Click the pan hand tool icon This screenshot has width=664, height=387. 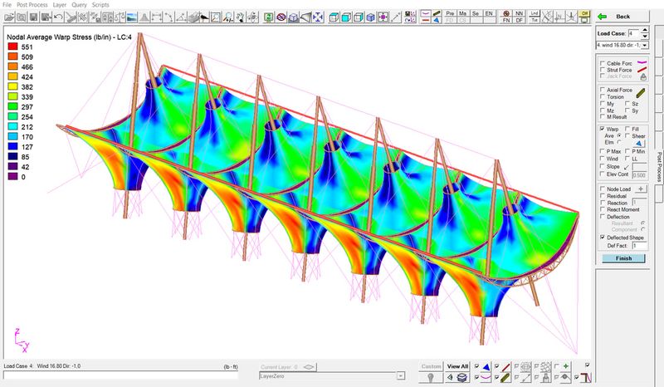[x=240, y=17]
